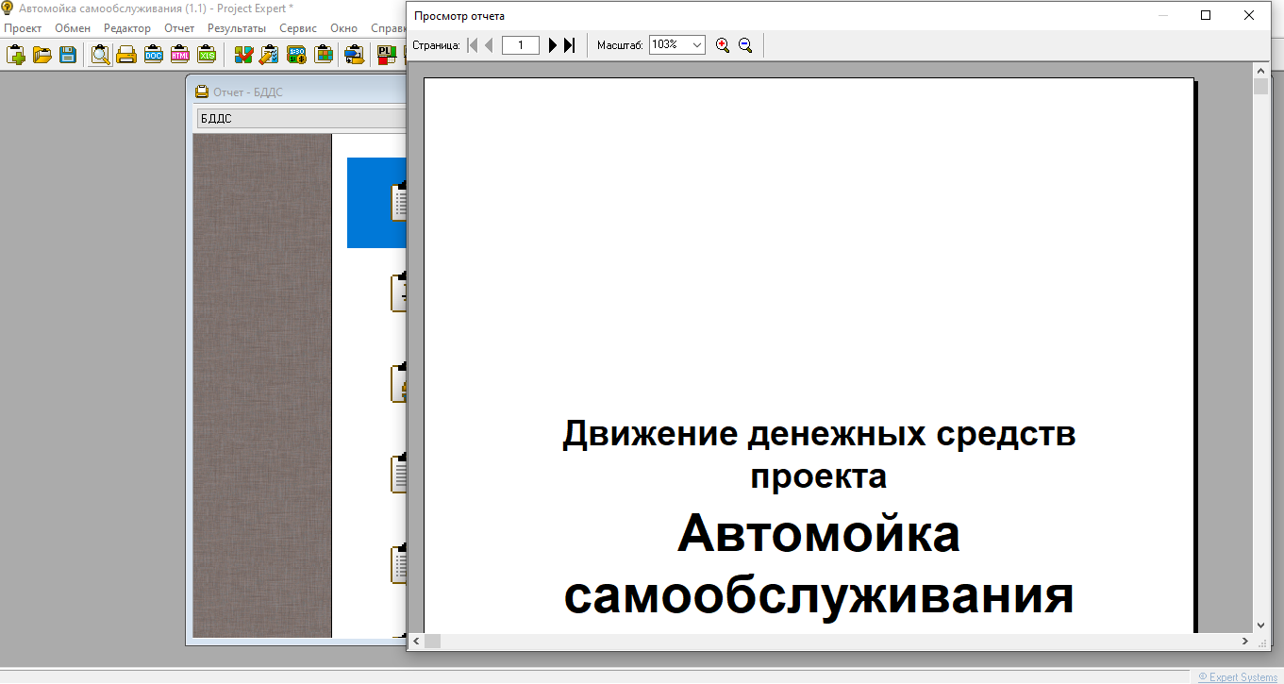Minimize the Просмотр отчета window
This screenshot has width=1284, height=684.
coord(1162,15)
